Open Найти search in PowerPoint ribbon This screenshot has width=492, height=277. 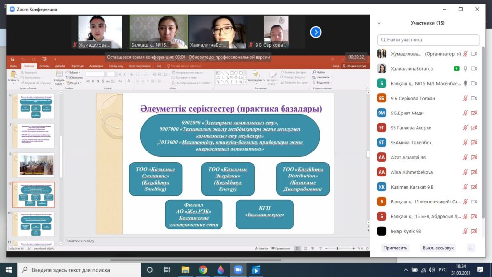pos(319,72)
